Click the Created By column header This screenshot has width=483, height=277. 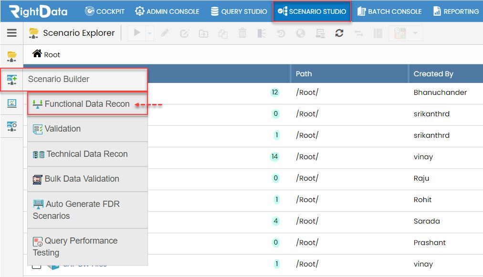point(434,73)
